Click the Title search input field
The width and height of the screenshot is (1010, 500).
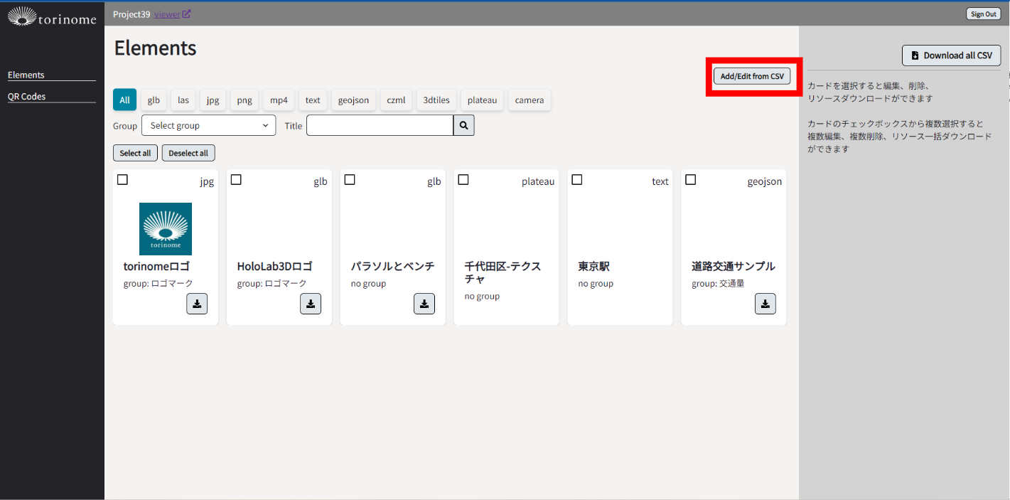pyautogui.click(x=380, y=125)
